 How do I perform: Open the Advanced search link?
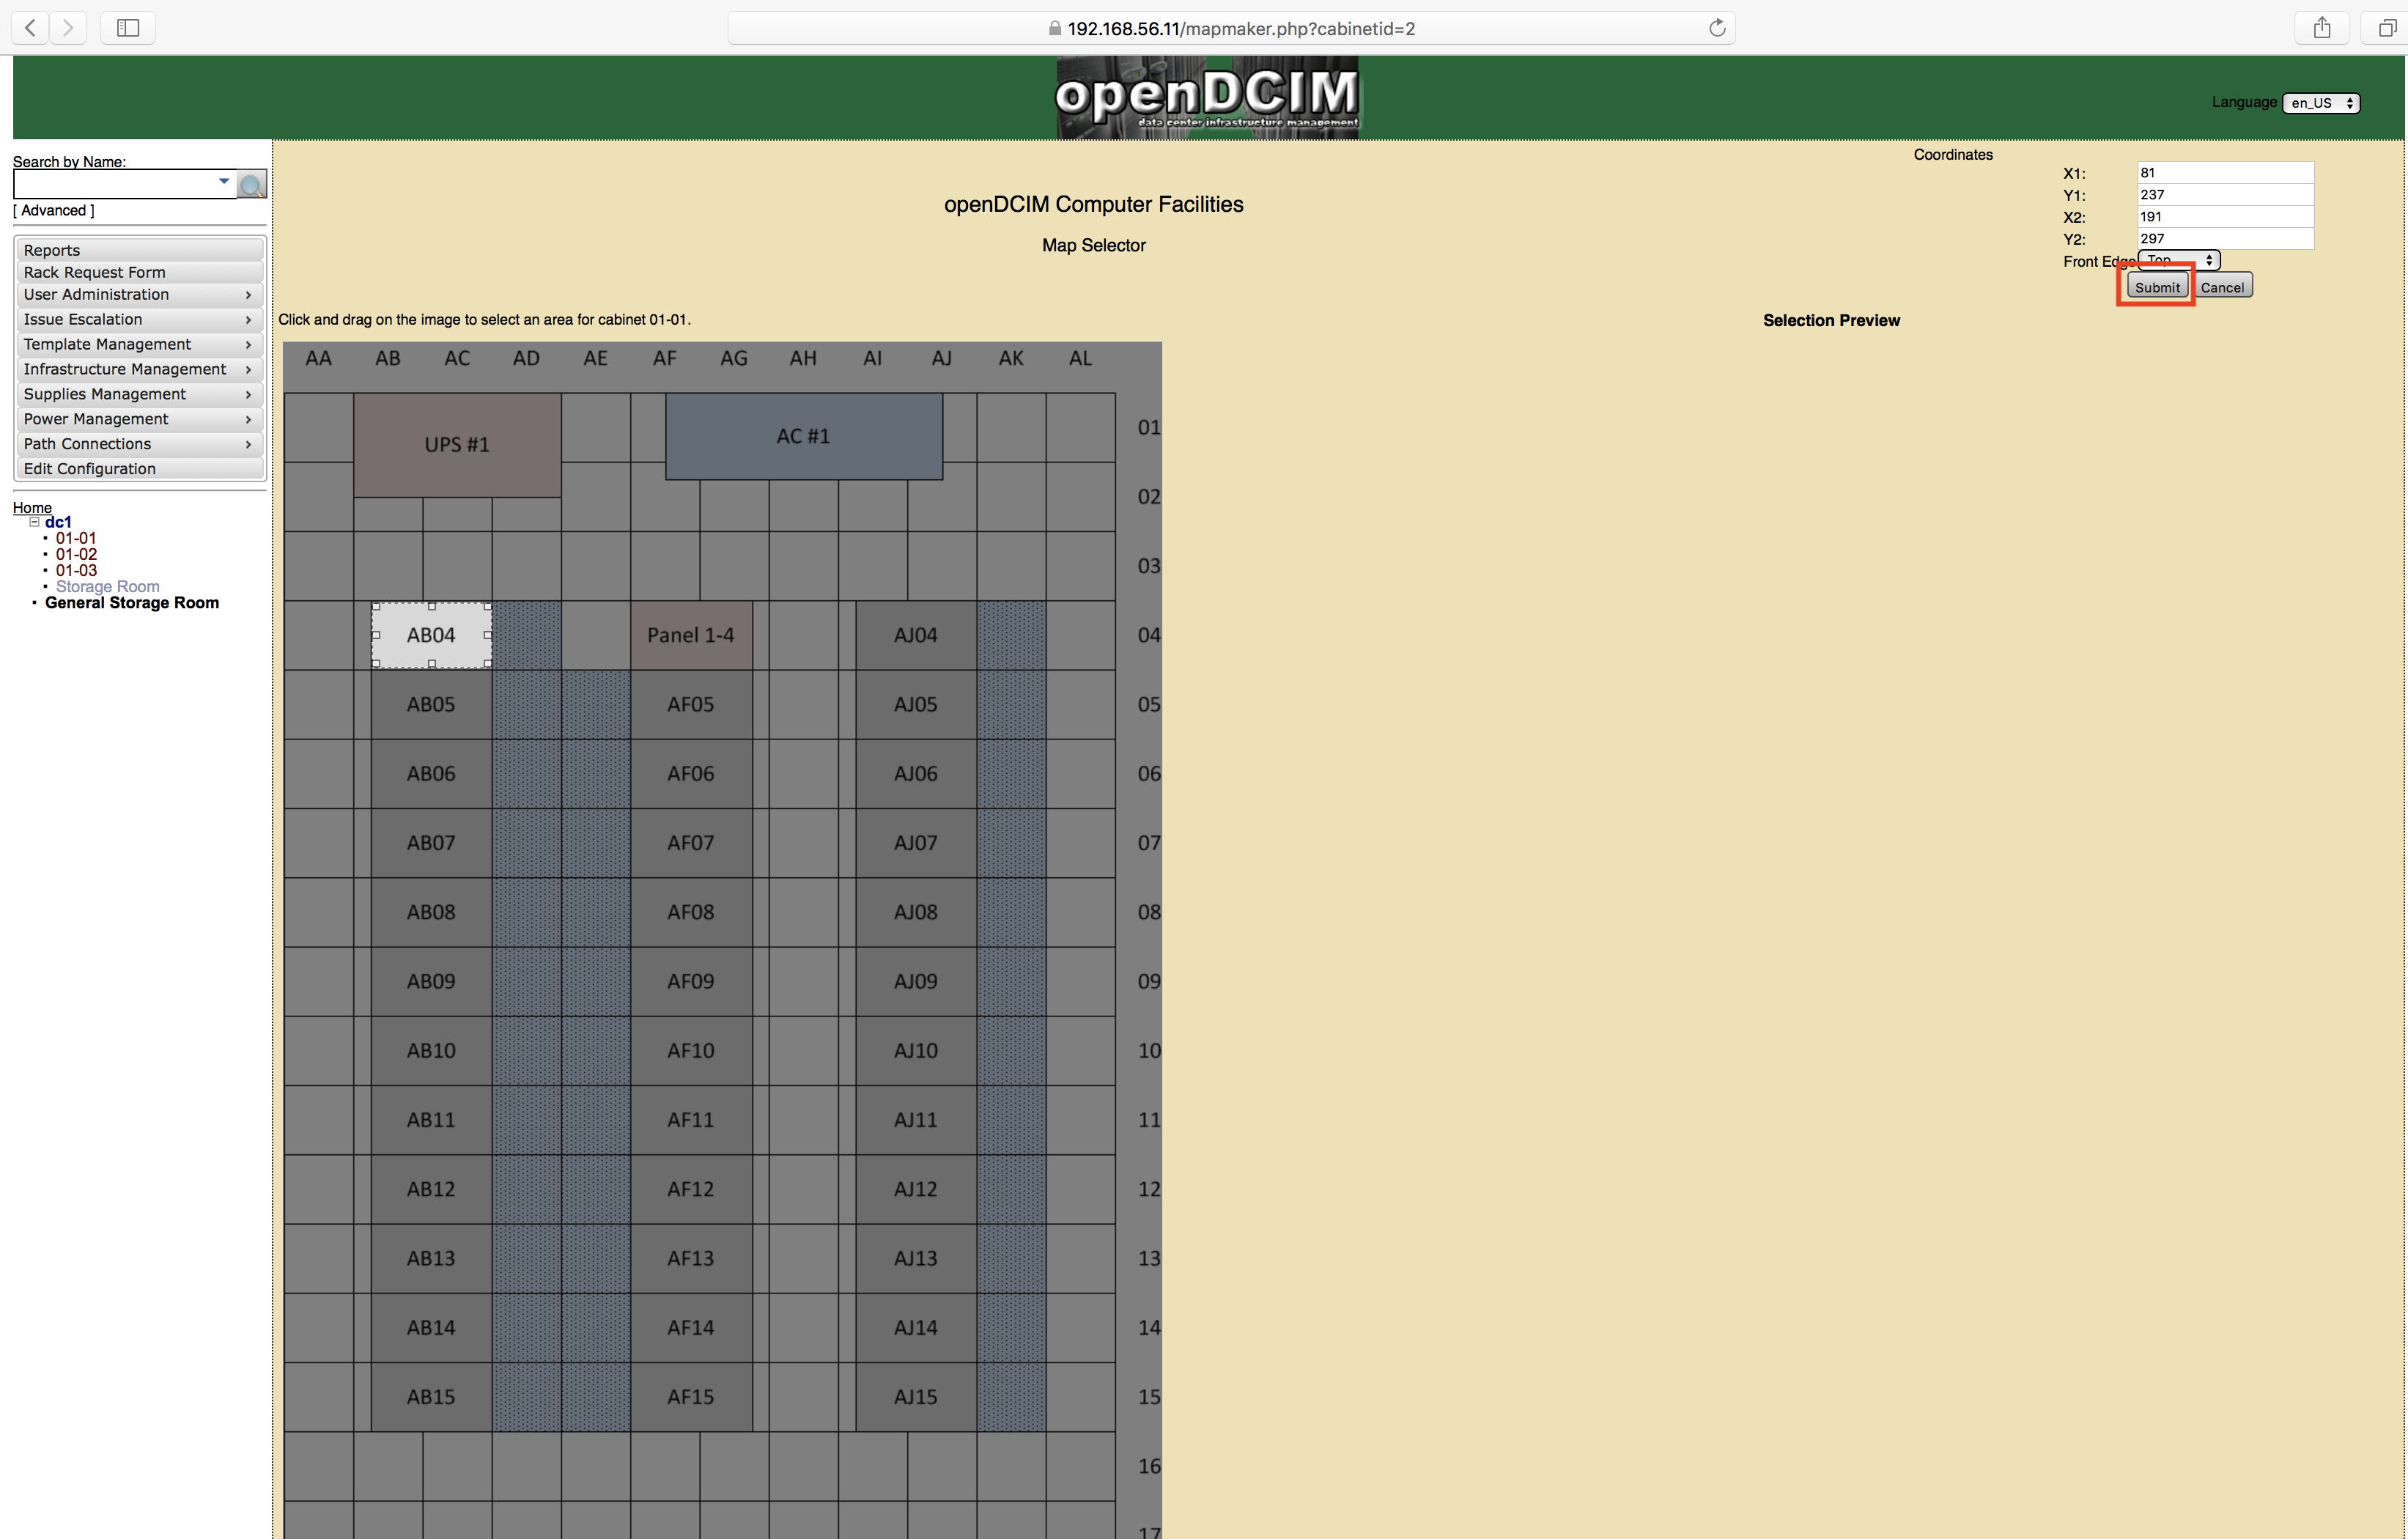[54, 211]
